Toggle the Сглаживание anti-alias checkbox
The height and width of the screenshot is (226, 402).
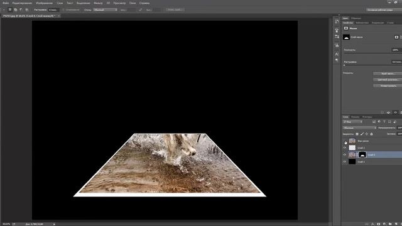click(x=63, y=10)
